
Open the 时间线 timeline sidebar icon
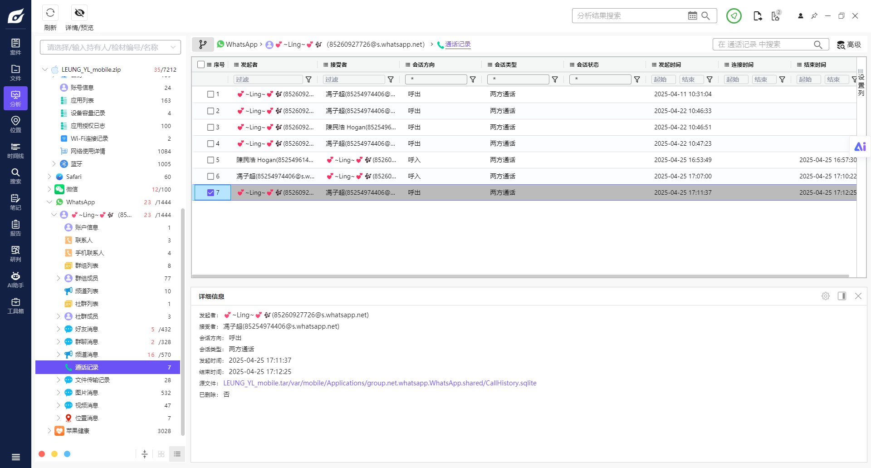pyautogui.click(x=15, y=150)
